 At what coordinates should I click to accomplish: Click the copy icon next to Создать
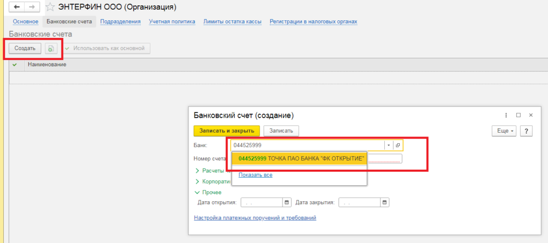[x=51, y=49]
